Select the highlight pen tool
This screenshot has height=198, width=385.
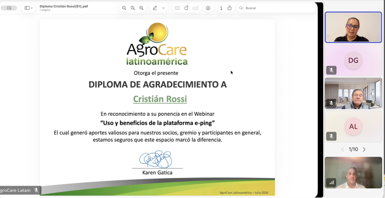[x=155, y=8]
